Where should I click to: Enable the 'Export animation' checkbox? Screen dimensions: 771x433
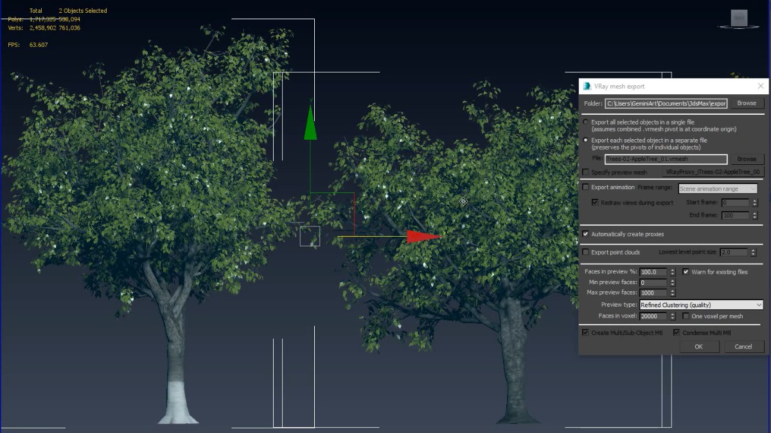585,187
